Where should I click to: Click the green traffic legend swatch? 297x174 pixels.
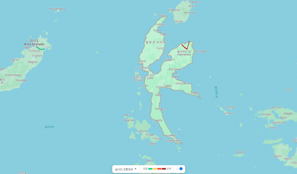click(x=150, y=169)
